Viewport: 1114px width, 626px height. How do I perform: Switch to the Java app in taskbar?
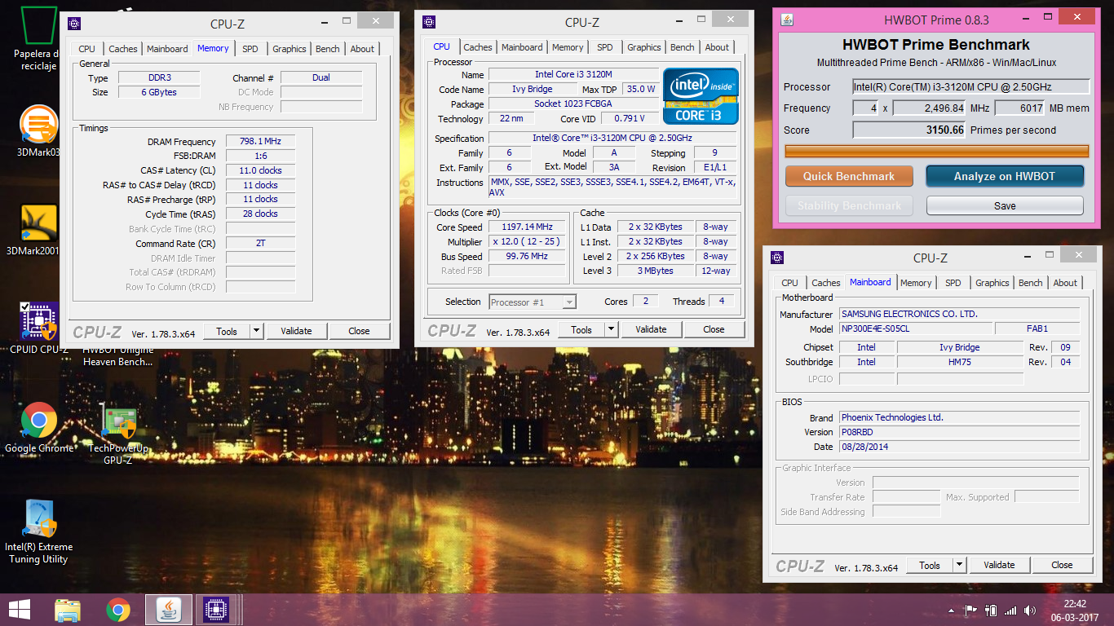(x=169, y=610)
